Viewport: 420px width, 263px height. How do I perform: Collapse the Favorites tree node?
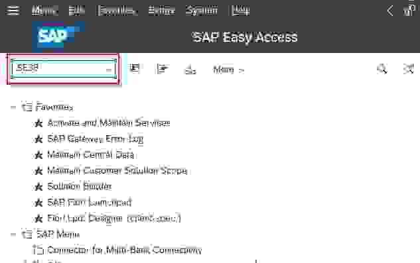[13, 107]
